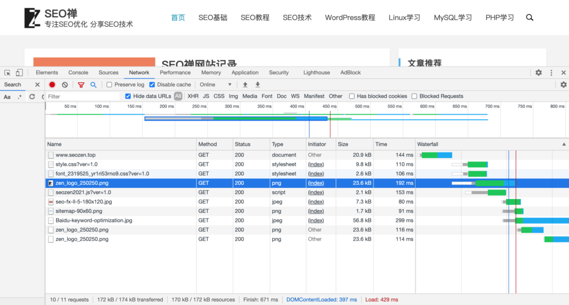
Task: Enable Preserve log checkbox
Action: [x=109, y=84]
